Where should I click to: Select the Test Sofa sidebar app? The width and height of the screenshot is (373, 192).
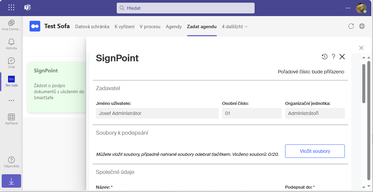(x=11, y=81)
